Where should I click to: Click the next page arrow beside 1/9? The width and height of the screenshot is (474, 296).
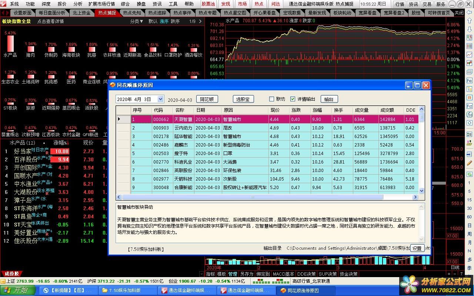[x=200, y=21]
